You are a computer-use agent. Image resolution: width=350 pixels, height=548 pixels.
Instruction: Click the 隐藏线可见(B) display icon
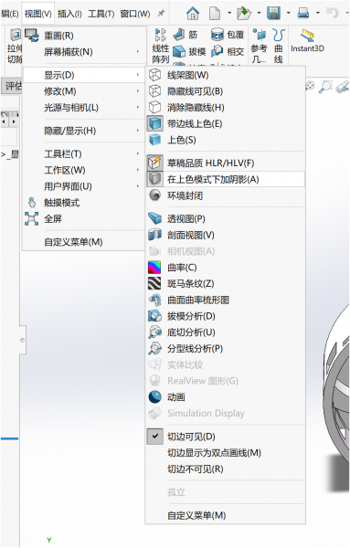tap(154, 91)
